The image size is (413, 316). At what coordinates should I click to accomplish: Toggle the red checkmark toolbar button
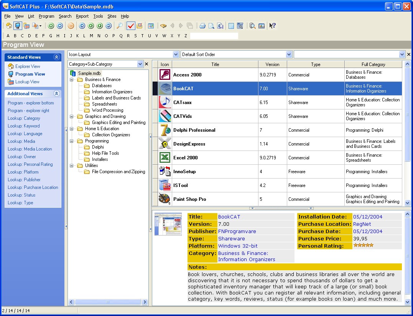click(x=131, y=26)
